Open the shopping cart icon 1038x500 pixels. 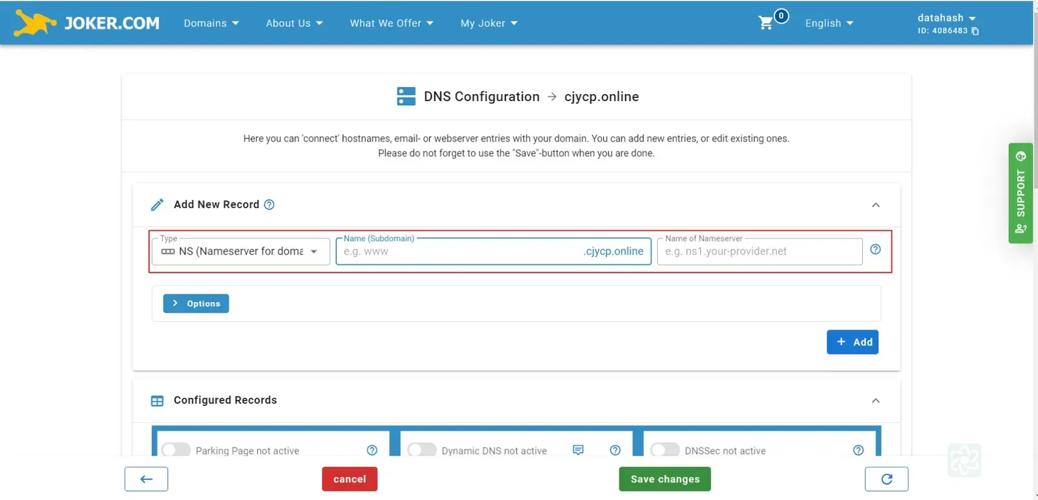[766, 23]
